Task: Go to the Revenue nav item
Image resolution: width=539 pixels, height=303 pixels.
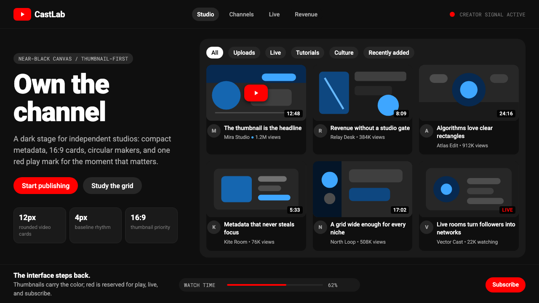Action: tap(306, 14)
